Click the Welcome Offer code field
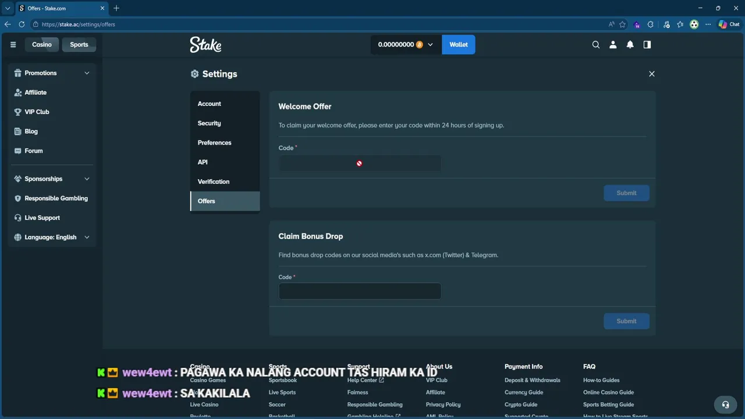Screen dimensions: 745x419 (x=360, y=164)
